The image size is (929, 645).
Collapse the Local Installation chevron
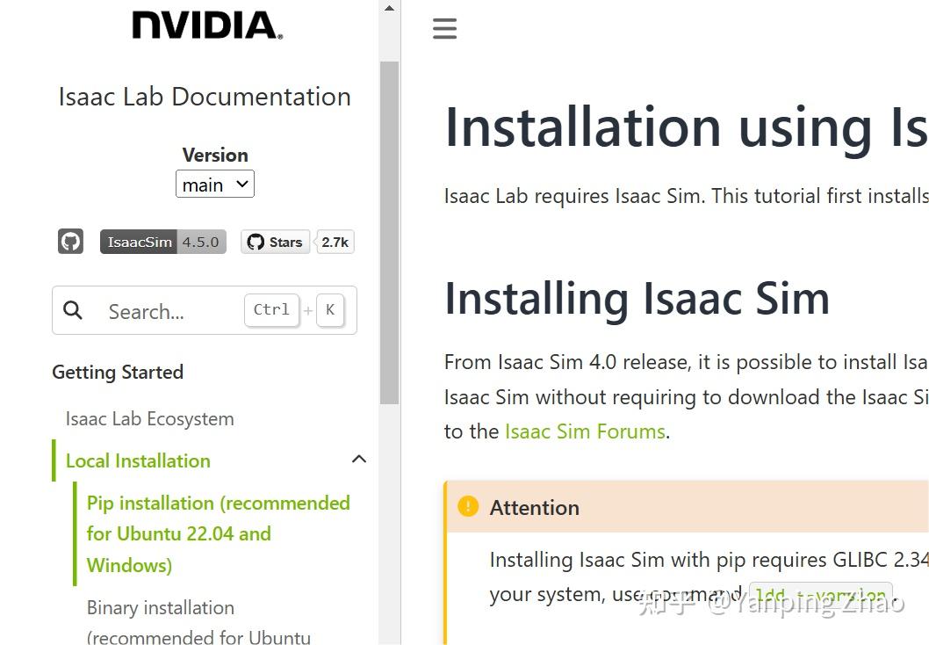click(x=358, y=459)
